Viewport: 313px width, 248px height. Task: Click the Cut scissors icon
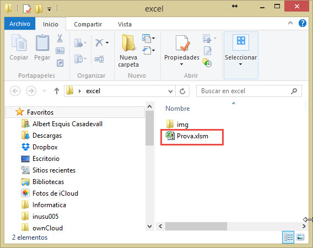click(x=60, y=39)
